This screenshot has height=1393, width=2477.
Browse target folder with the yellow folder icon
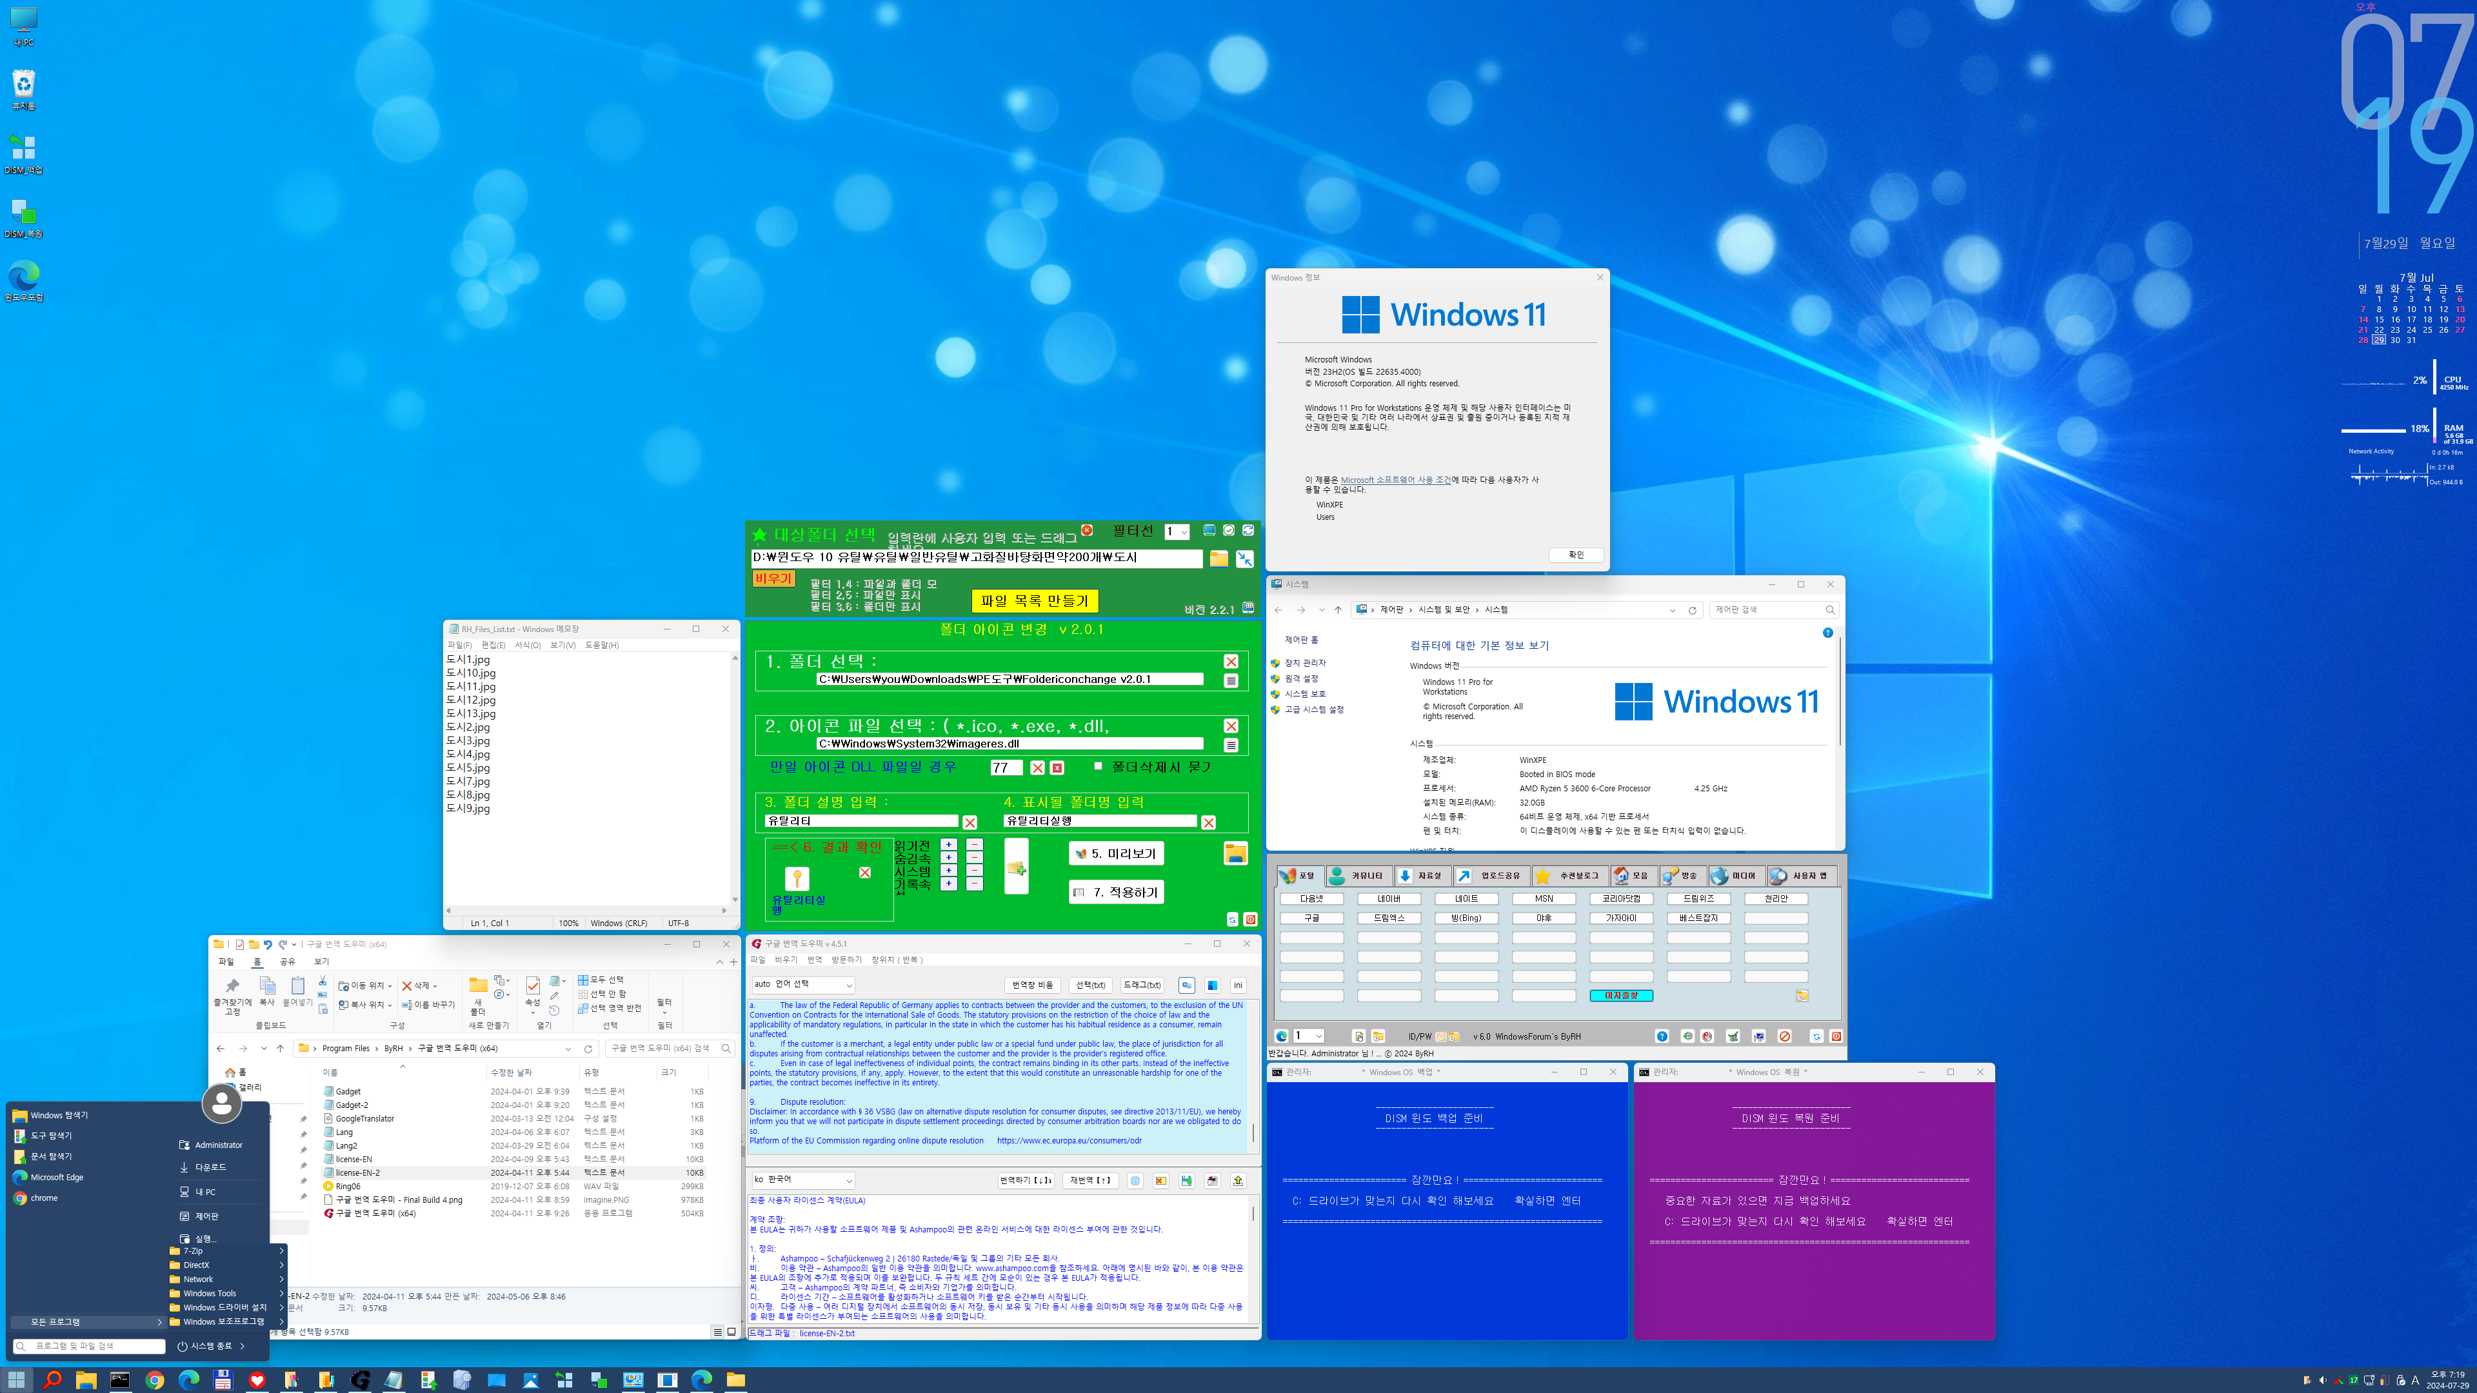tap(1219, 558)
